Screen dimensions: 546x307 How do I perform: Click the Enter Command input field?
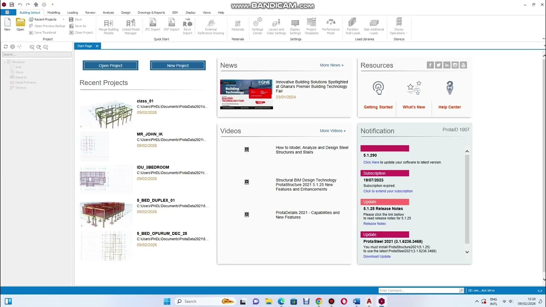tap(419, 290)
